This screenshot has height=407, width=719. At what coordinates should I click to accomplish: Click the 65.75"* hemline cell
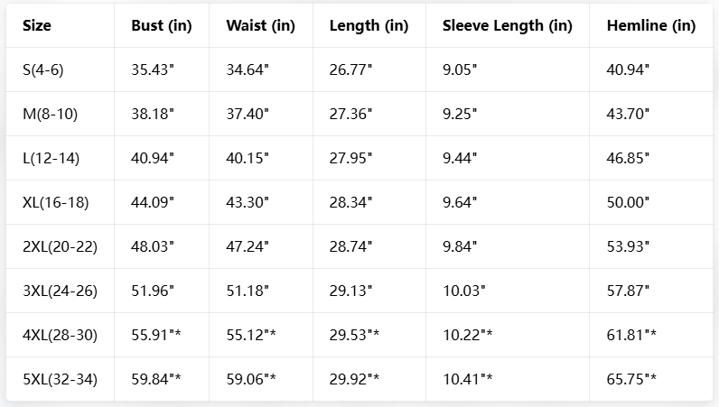click(630, 379)
